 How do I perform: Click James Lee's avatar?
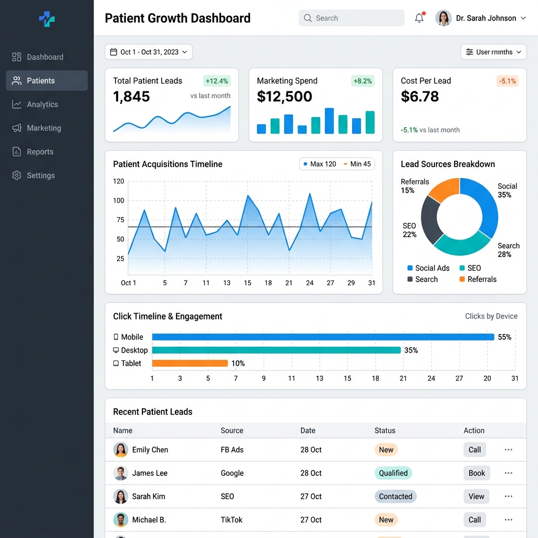[121, 473]
